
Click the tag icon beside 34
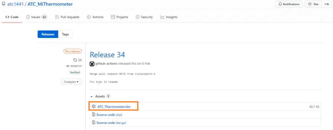(75, 60)
